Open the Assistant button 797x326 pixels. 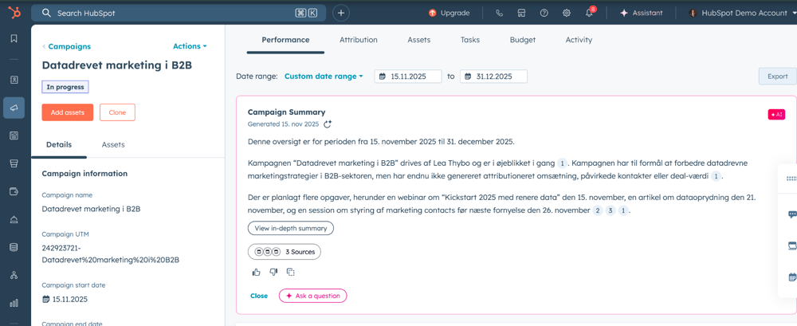642,14
